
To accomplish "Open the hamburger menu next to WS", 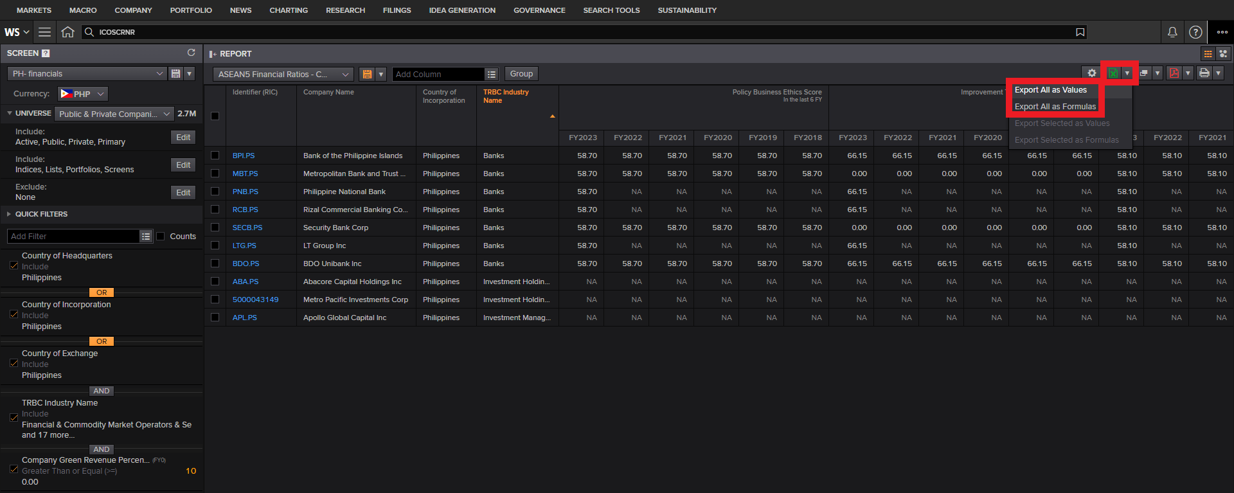I will 44,32.
